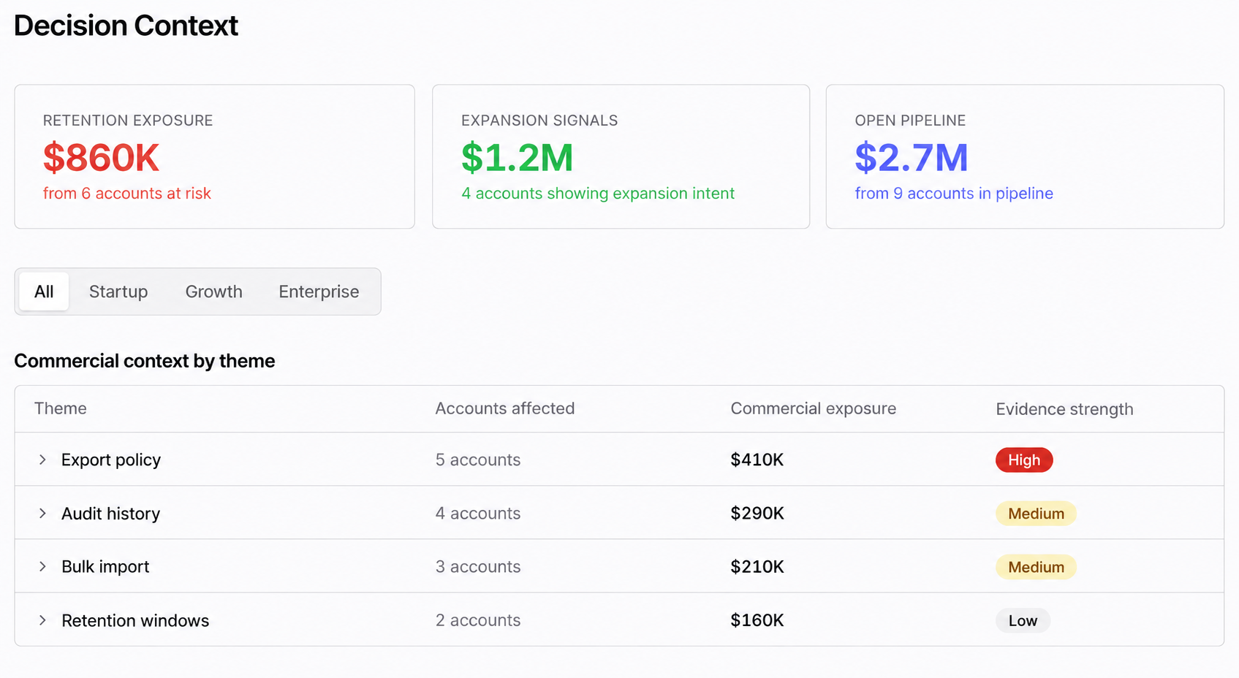
Task: Select the Bulk import theme name
Action: click(105, 567)
